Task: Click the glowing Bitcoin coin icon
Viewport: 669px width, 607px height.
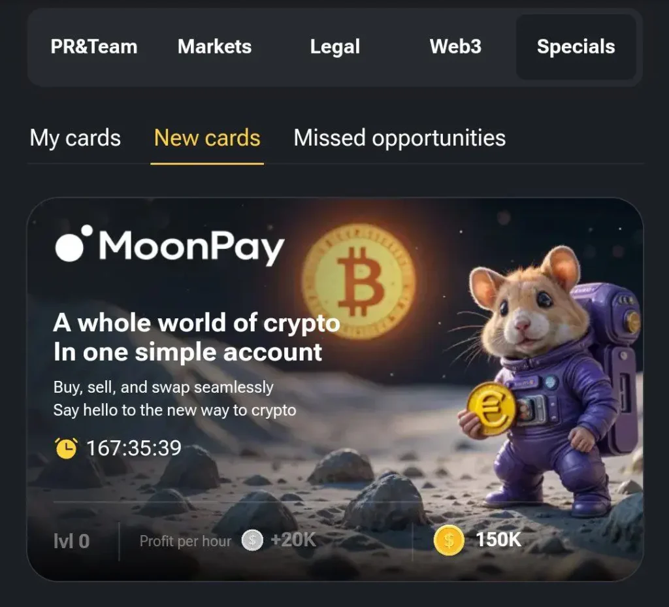Action: (359, 280)
